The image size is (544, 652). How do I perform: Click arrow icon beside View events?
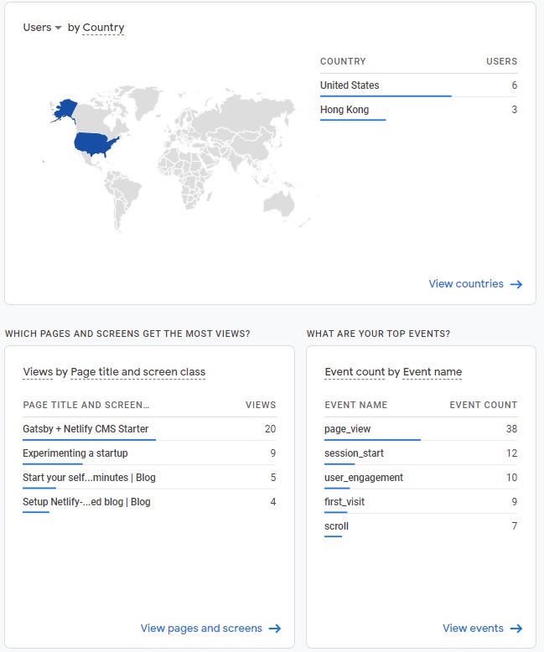pos(516,629)
